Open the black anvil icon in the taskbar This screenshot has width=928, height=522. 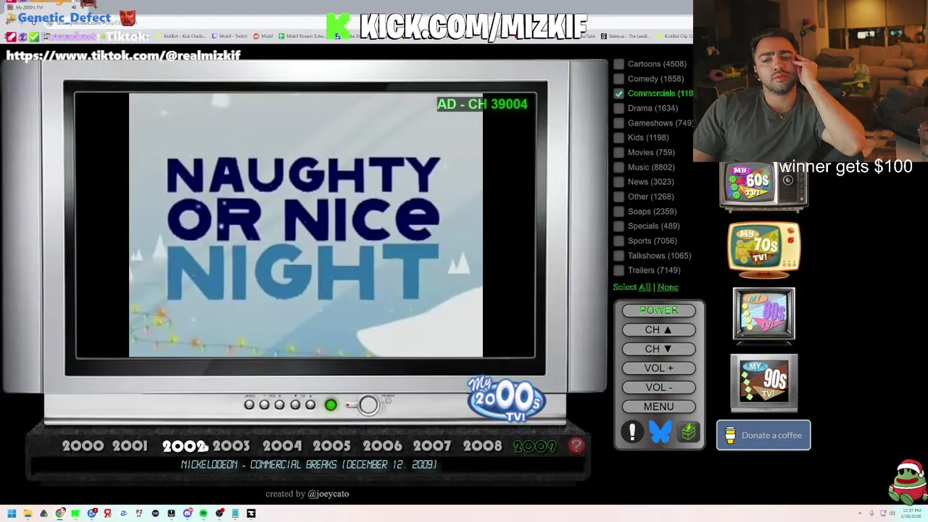251,513
